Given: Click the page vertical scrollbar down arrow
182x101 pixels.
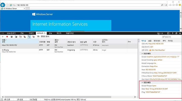Looking at the screenshot, I should pos(181,28).
